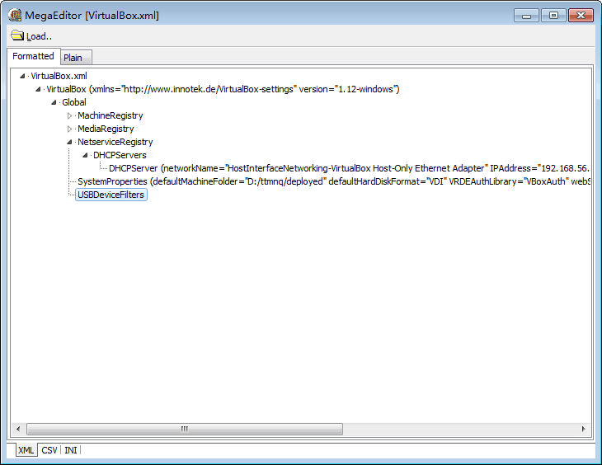Select the VirtualBox.xml tree item
The width and height of the screenshot is (602, 465).
[x=59, y=76]
